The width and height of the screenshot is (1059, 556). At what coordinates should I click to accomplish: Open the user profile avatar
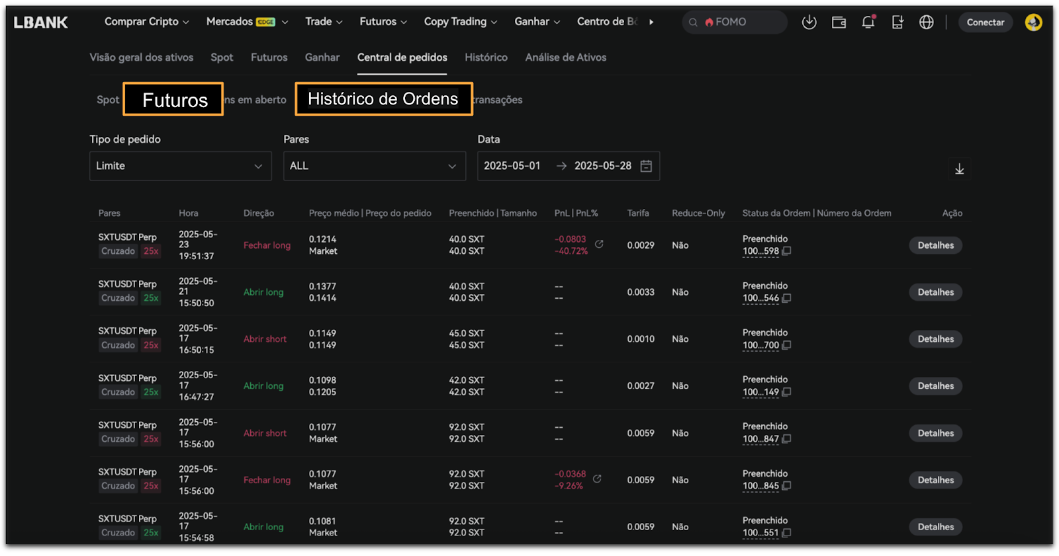point(1033,22)
